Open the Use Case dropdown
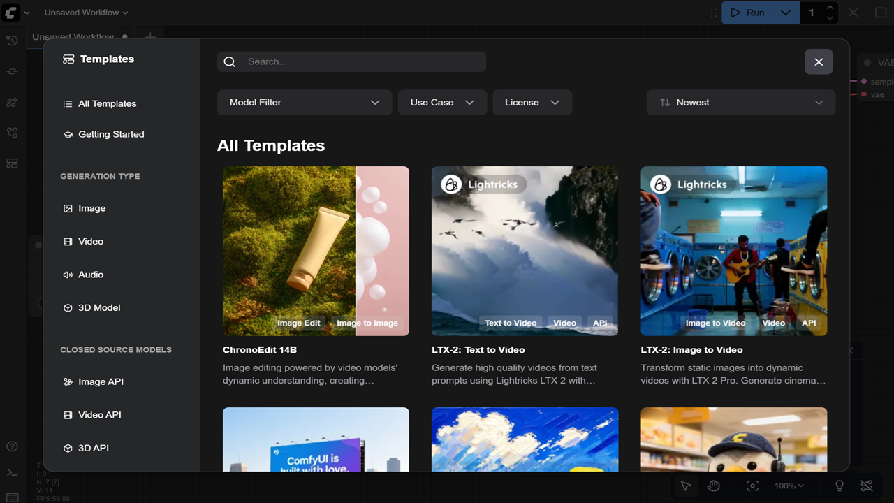 [x=442, y=102]
